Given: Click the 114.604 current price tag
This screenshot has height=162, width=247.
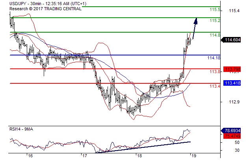Looking at the screenshot, I should click(x=231, y=40).
